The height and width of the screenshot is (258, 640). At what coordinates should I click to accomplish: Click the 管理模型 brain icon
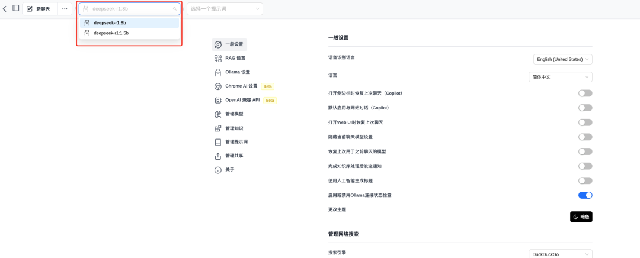click(218, 114)
